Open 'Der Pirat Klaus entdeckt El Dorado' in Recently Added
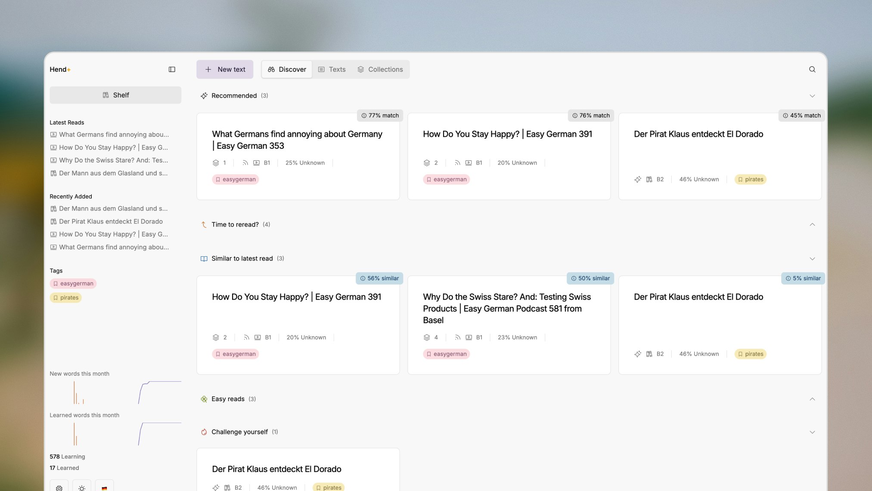This screenshot has height=491, width=872. click(x=107, y=221)
